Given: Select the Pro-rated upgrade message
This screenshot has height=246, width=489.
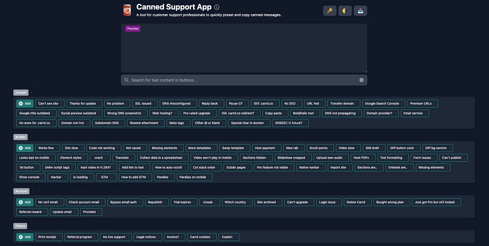Looking at the screenshot, I should (x=199, y=113).
